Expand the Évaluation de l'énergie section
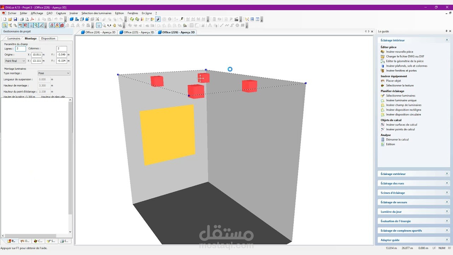453x255 pixels. [x=447, y=221]
